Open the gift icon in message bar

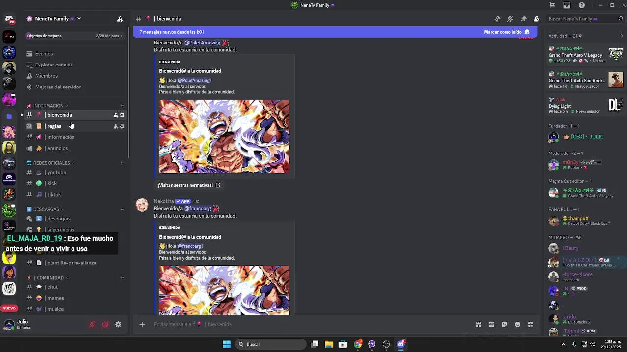click(478, 324)
